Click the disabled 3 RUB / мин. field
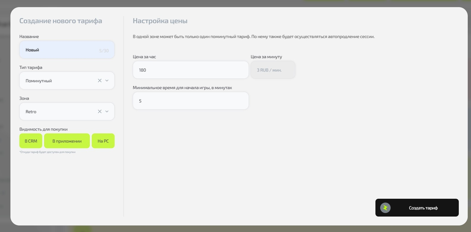 273,70
